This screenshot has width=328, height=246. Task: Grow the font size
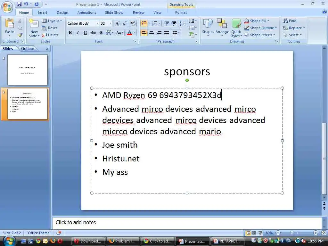click(x=117, y=23)
